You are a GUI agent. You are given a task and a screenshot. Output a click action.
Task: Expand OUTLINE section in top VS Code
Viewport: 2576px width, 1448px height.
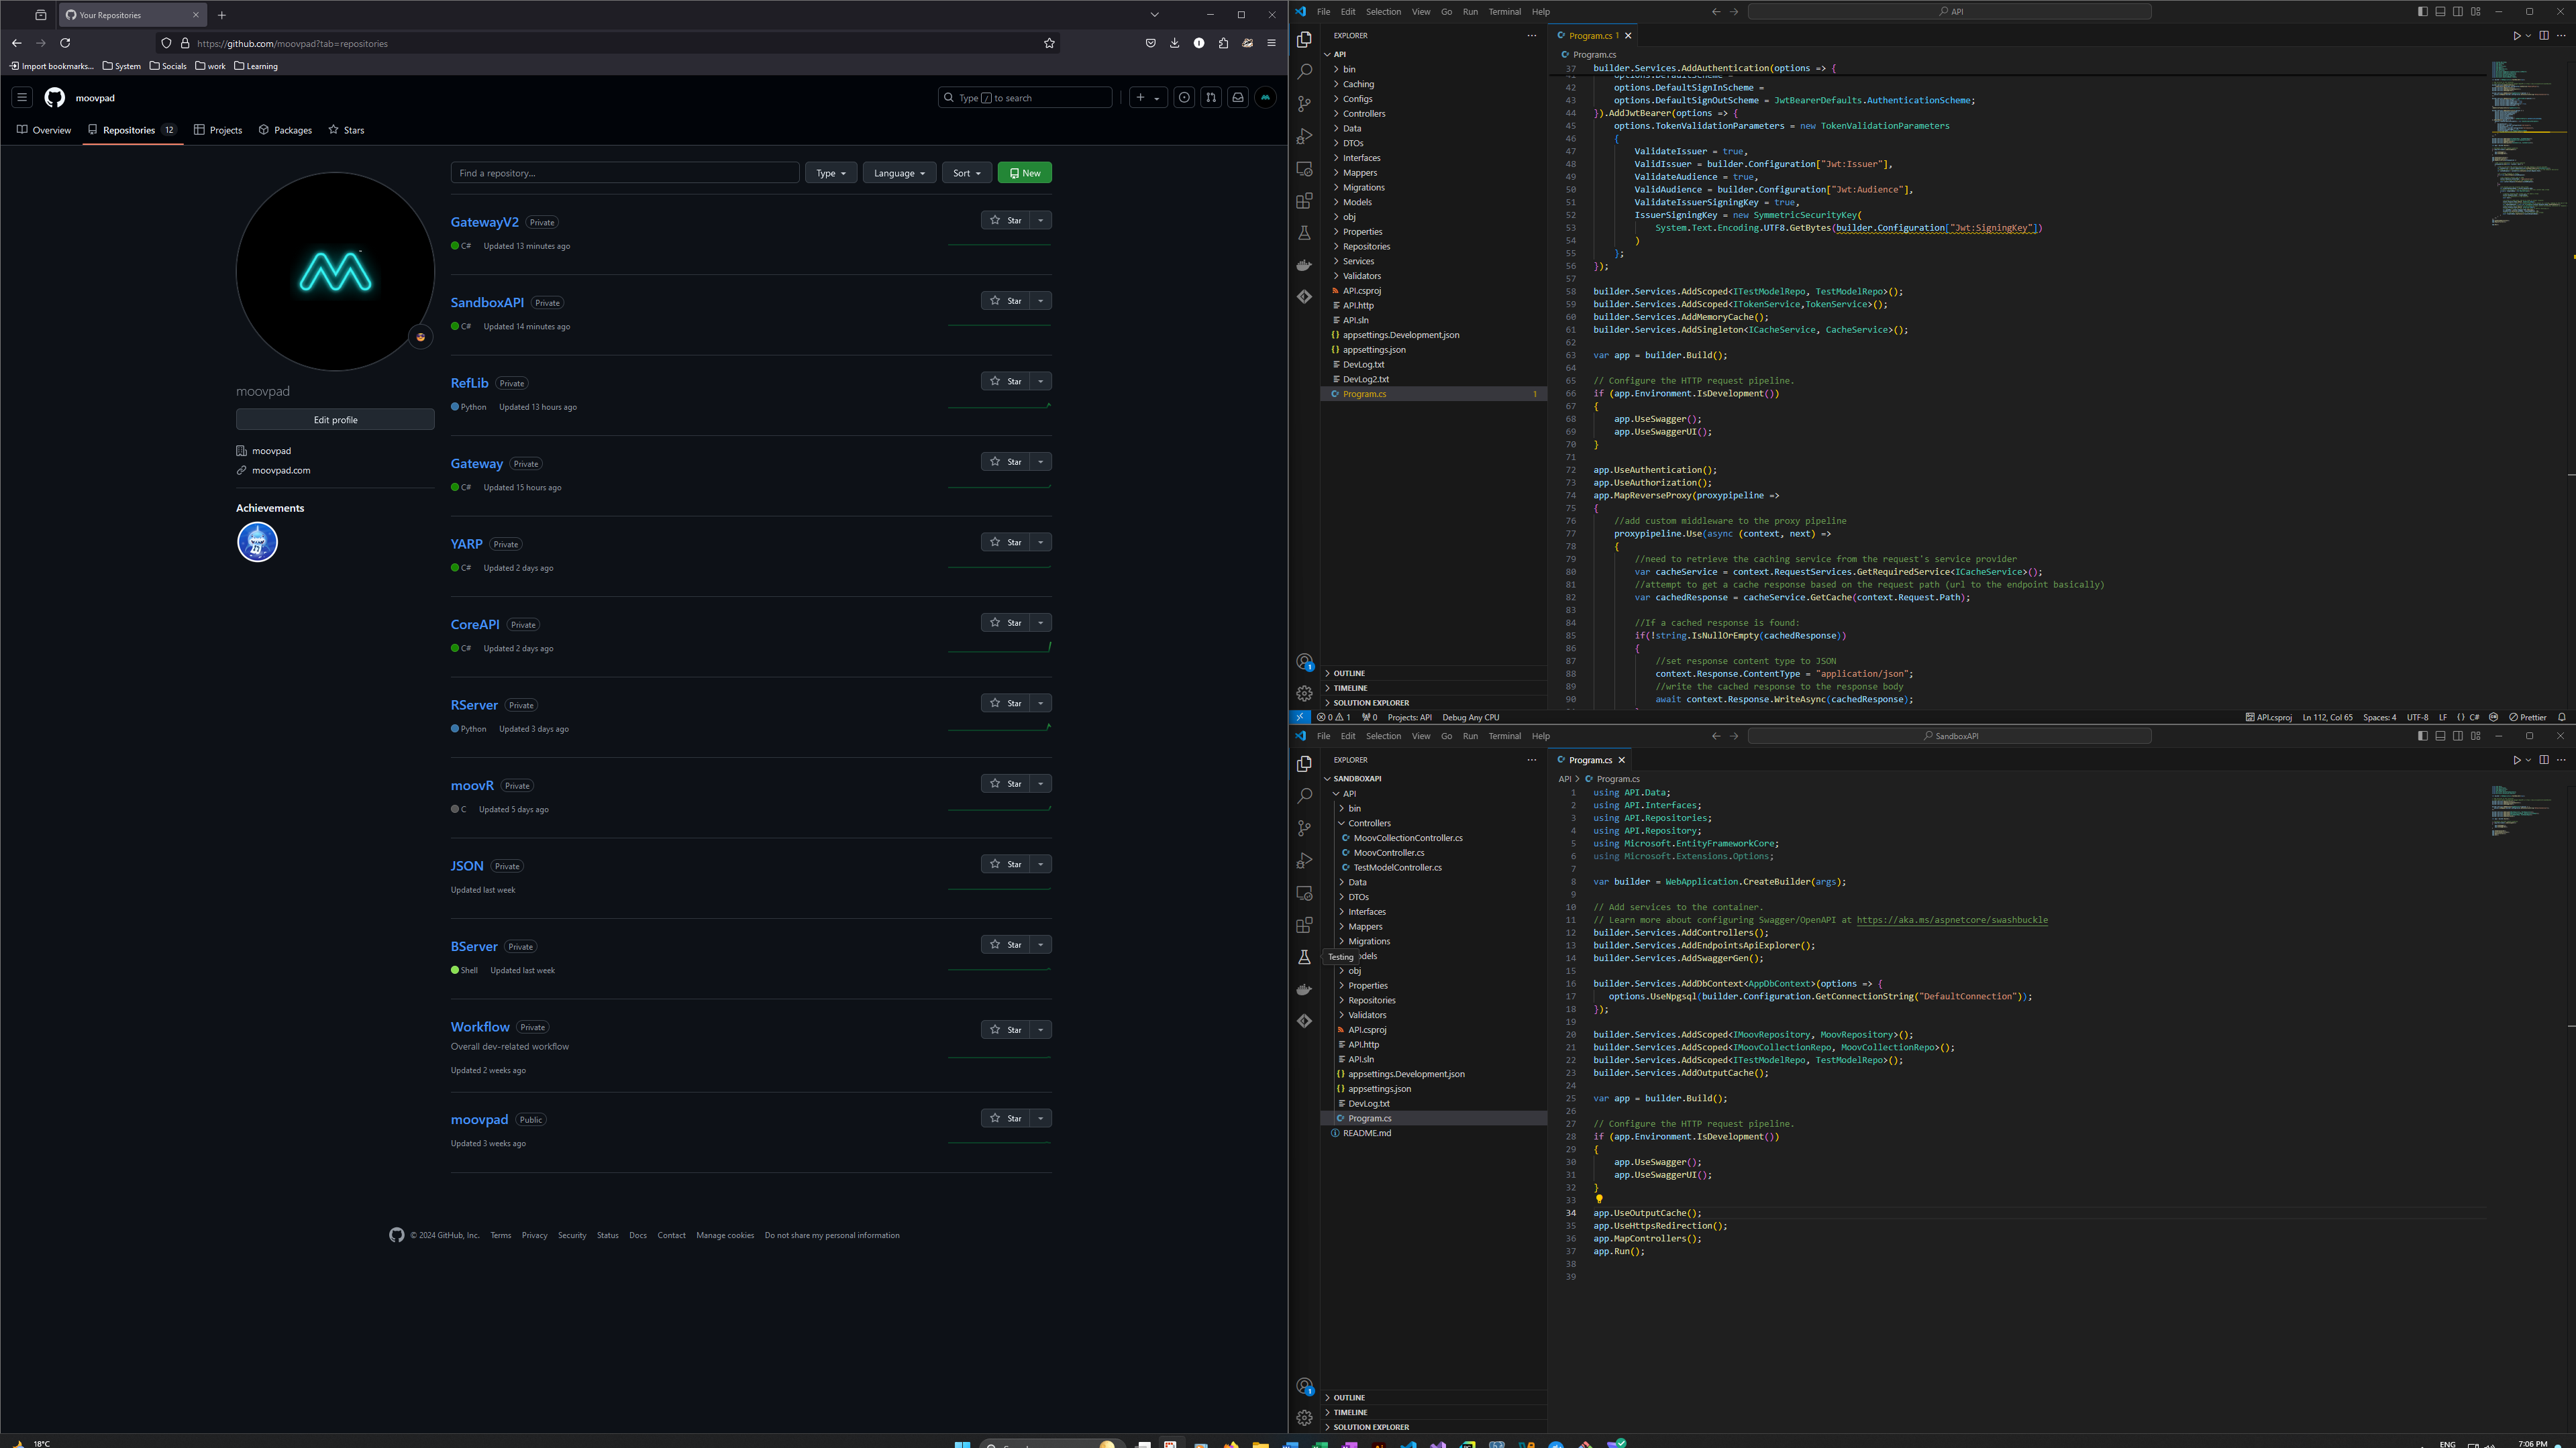pos(1349,673)
